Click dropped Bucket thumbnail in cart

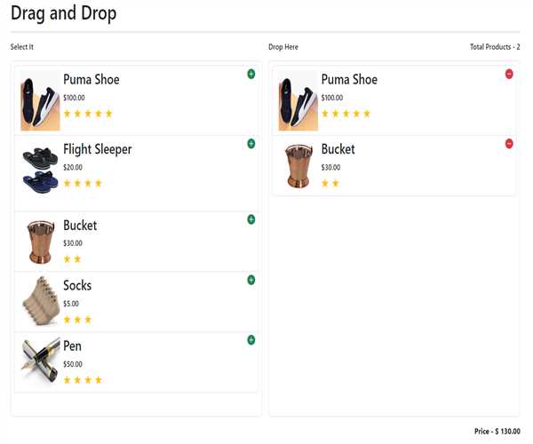tap(298, 165)
